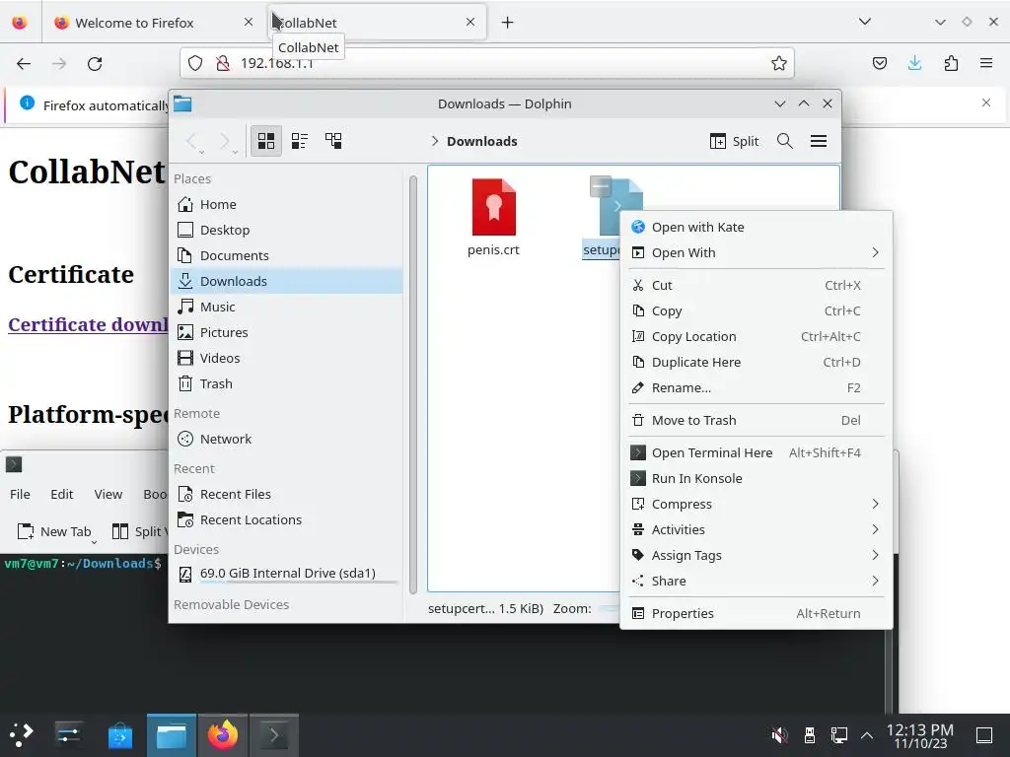Expand the breadcrumb arrow before Downloads
This screenshot has height=757, width=1010.
[435, 141]
